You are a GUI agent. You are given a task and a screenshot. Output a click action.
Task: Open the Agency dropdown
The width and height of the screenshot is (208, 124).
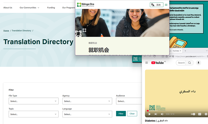tap(87, 101)
